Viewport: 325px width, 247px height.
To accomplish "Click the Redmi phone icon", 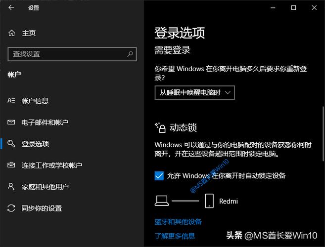I will [x=209, y=201].
